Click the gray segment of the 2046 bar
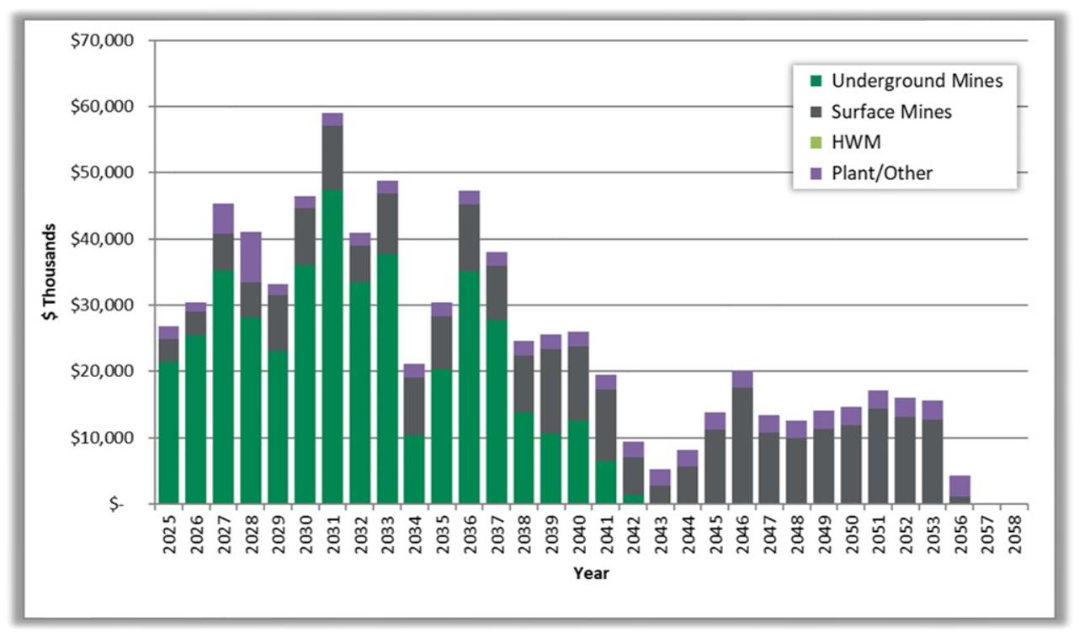 tap(742, 446)
